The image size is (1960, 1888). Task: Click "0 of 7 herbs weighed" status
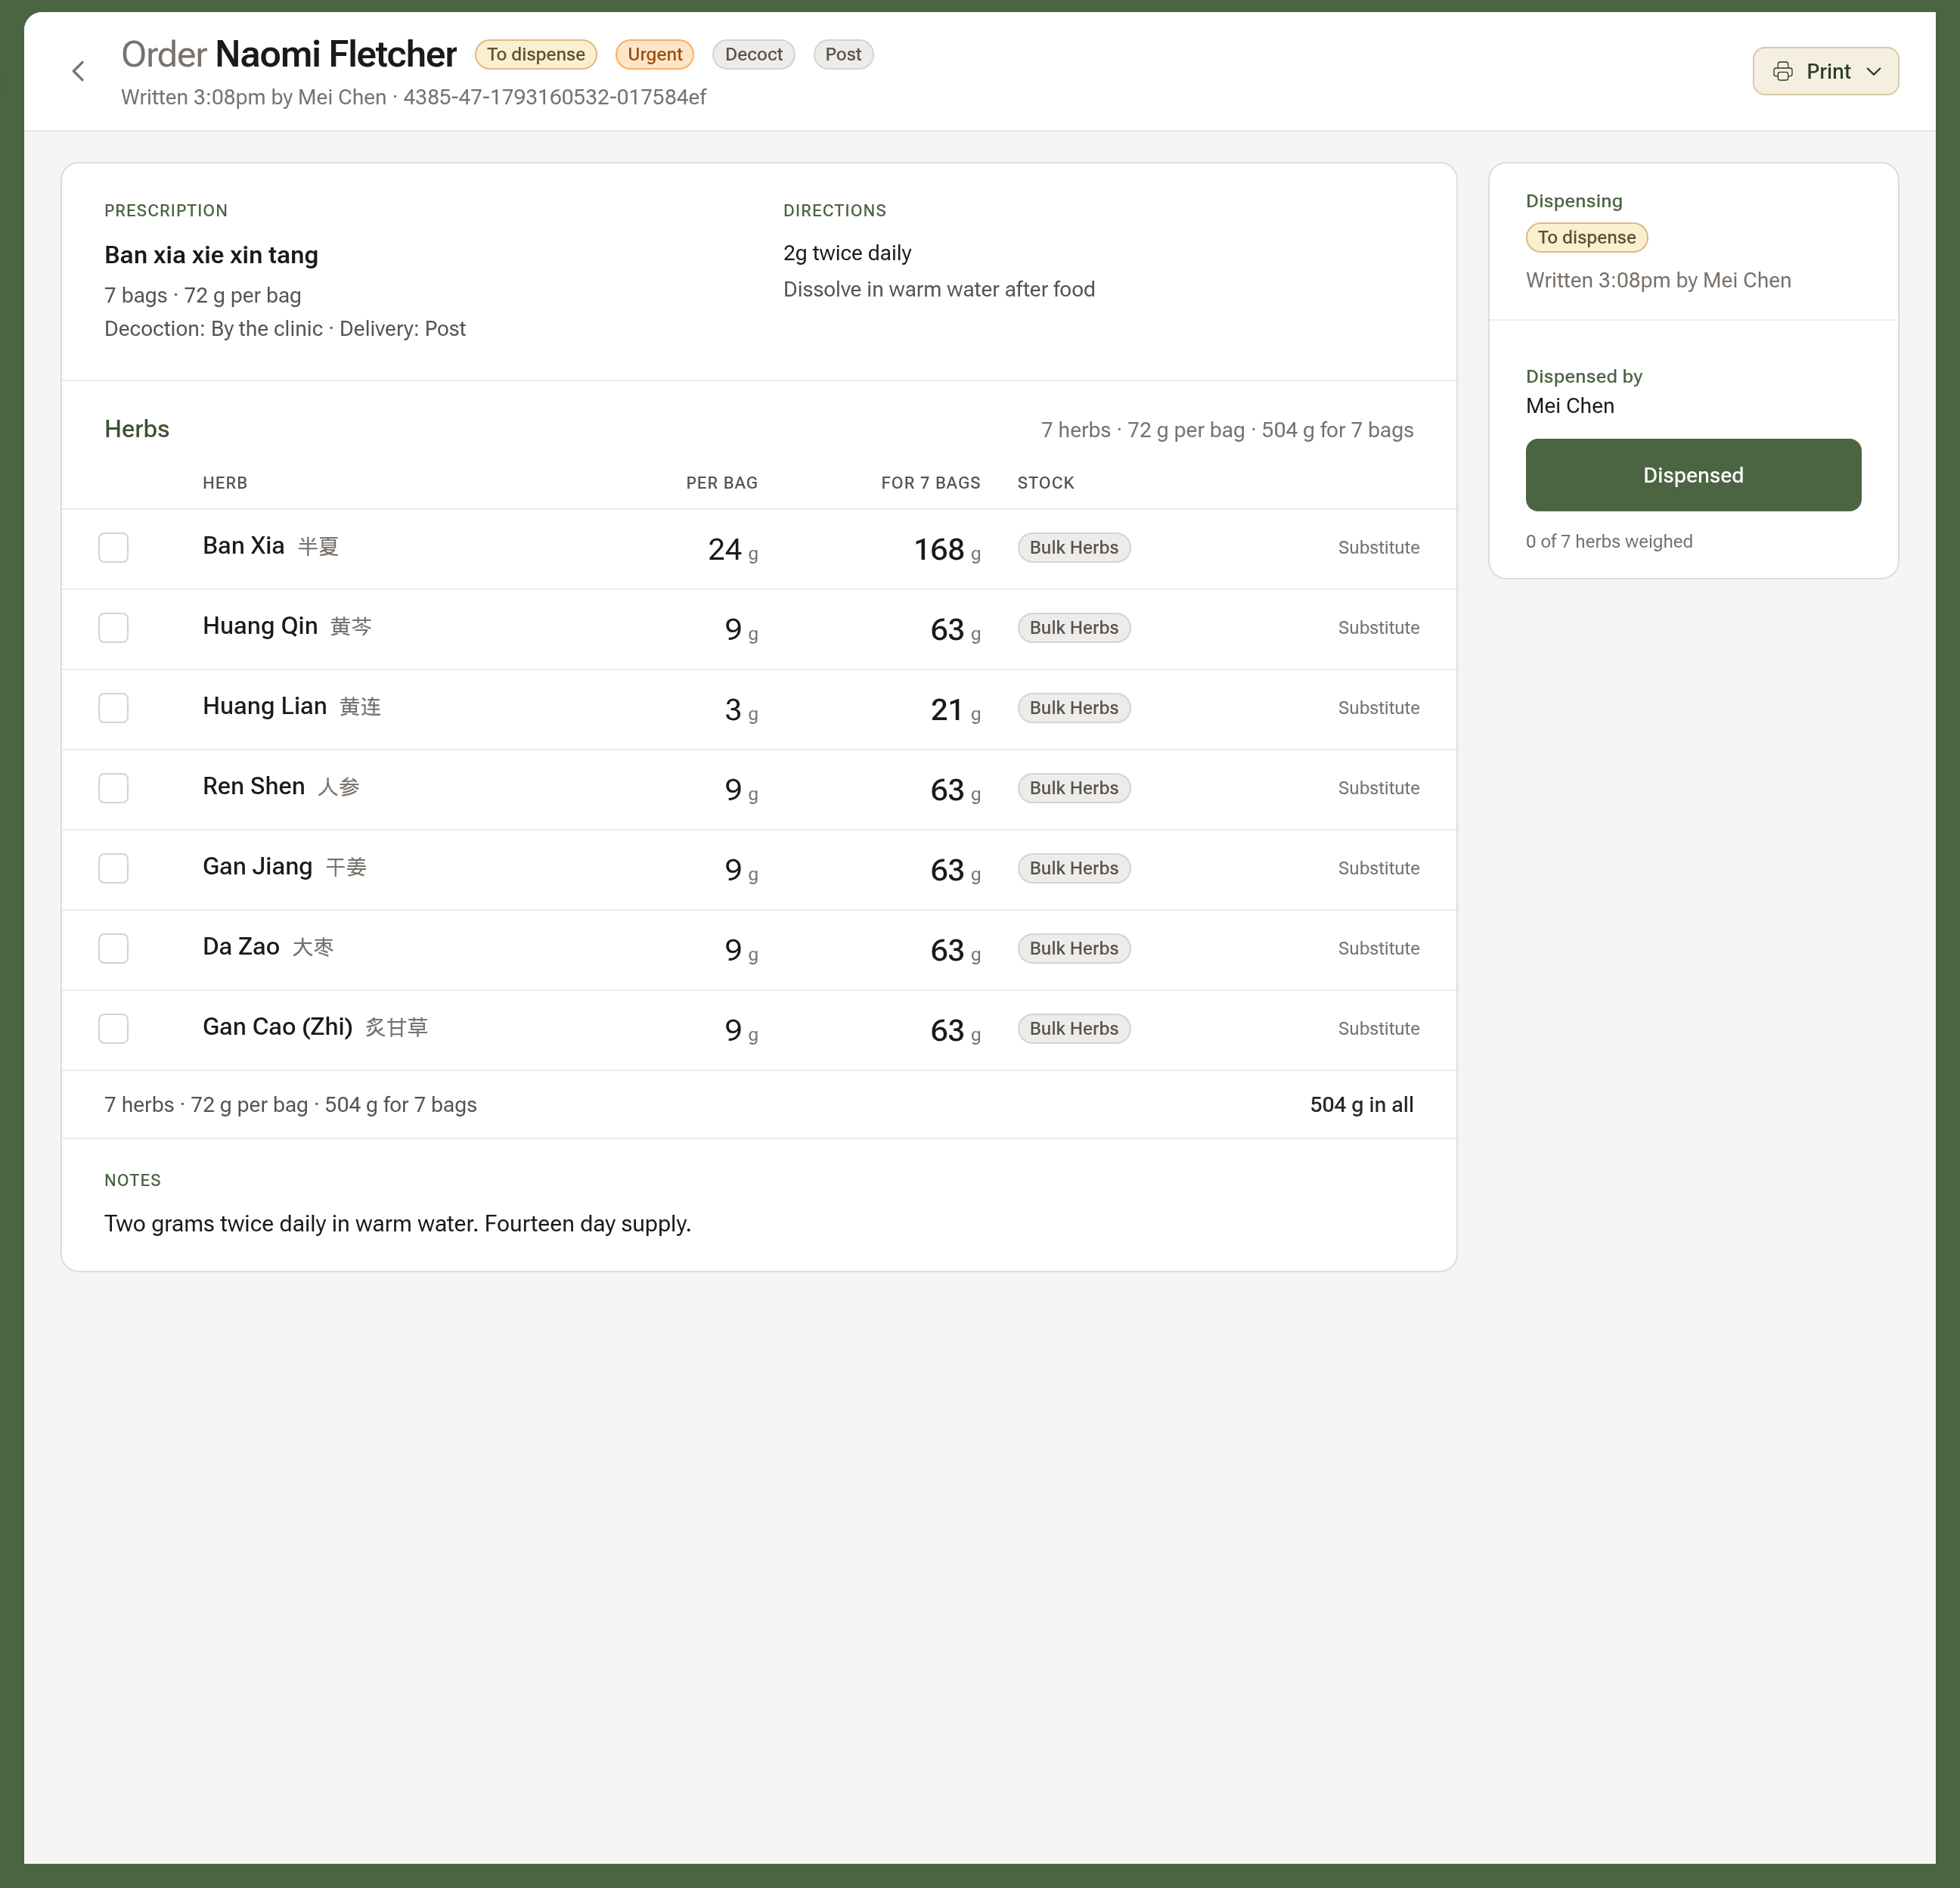[x=1609, y=542]
